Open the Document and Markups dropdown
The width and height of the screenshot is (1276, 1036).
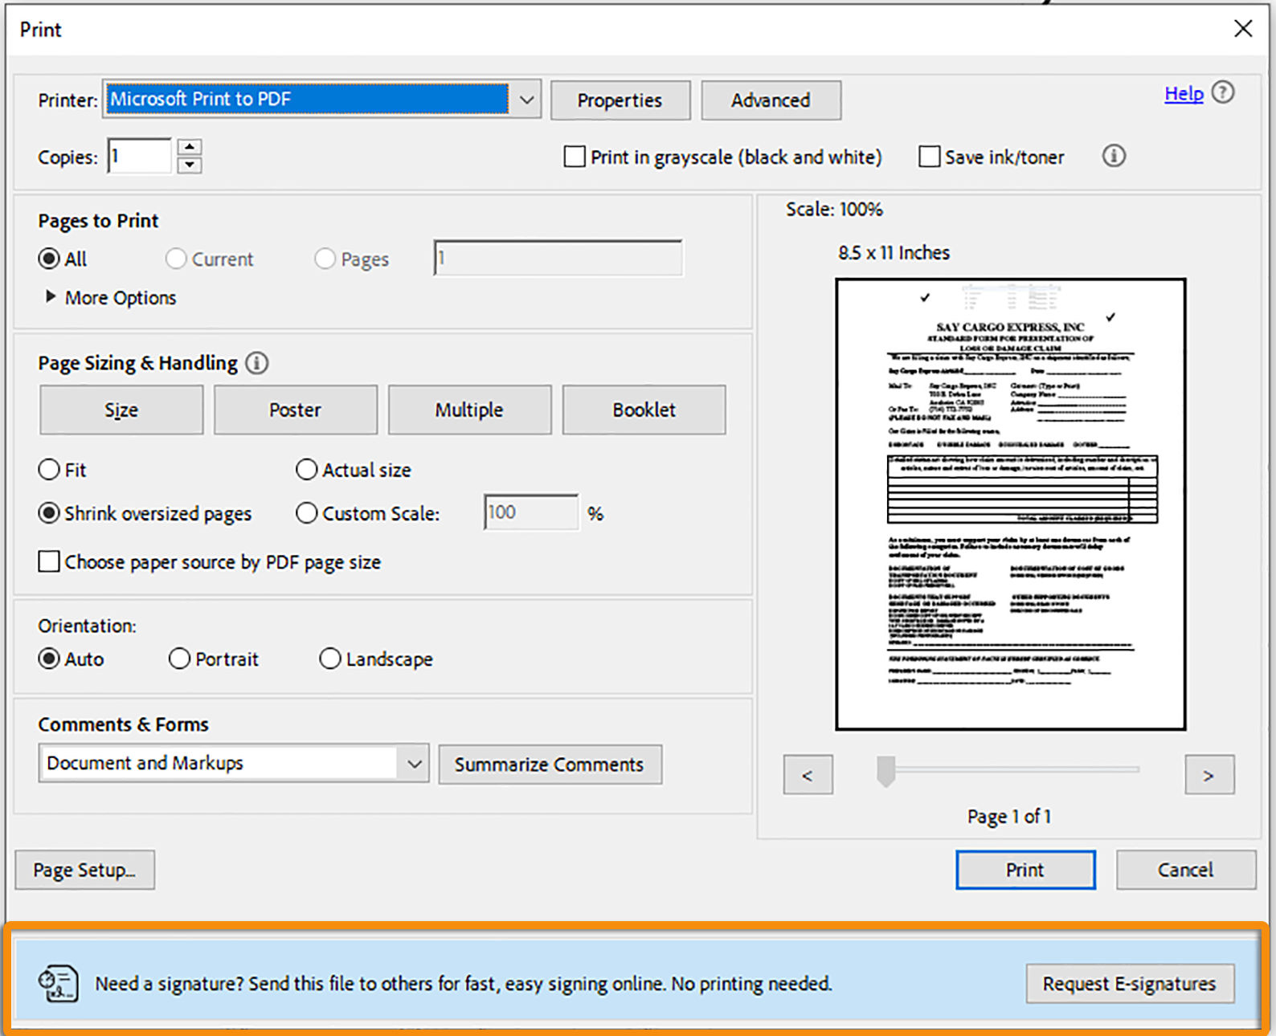pyautogui.click(x=414, y=763)
